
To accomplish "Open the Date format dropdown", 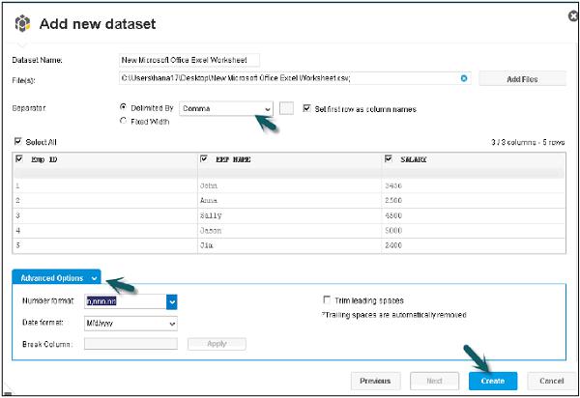I will click(130, 324).
